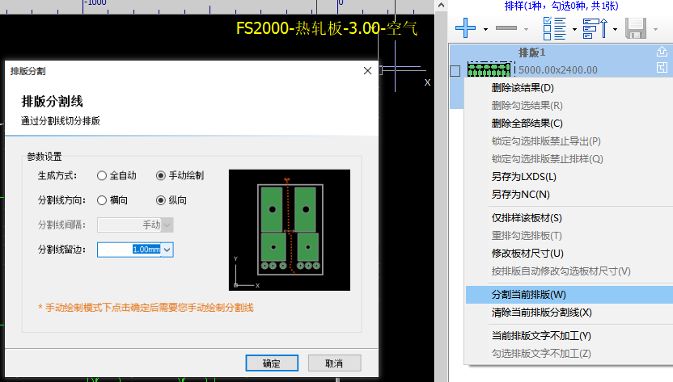Click the checklist selection icon
Viewport: 673px width, 382px height.
tap(554, 29)
